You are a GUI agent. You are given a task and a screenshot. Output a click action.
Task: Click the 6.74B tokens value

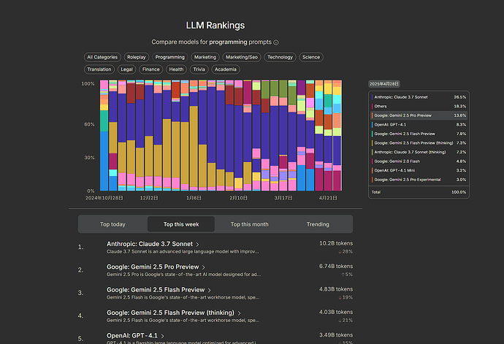[x=336, y=266]
